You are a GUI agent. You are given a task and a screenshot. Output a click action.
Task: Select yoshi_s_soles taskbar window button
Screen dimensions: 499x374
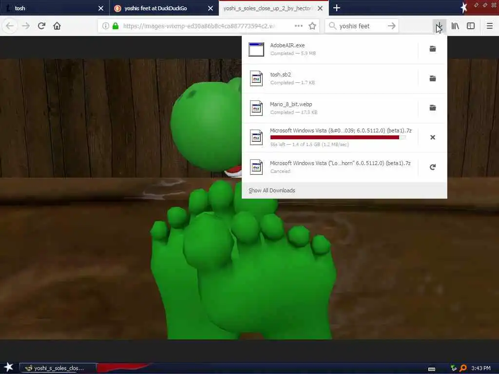[x=58, y=368]
